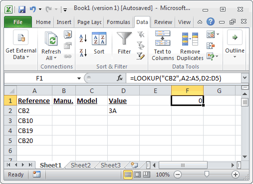Click the Redo arrow icon
253x184 pixels.
49,9
